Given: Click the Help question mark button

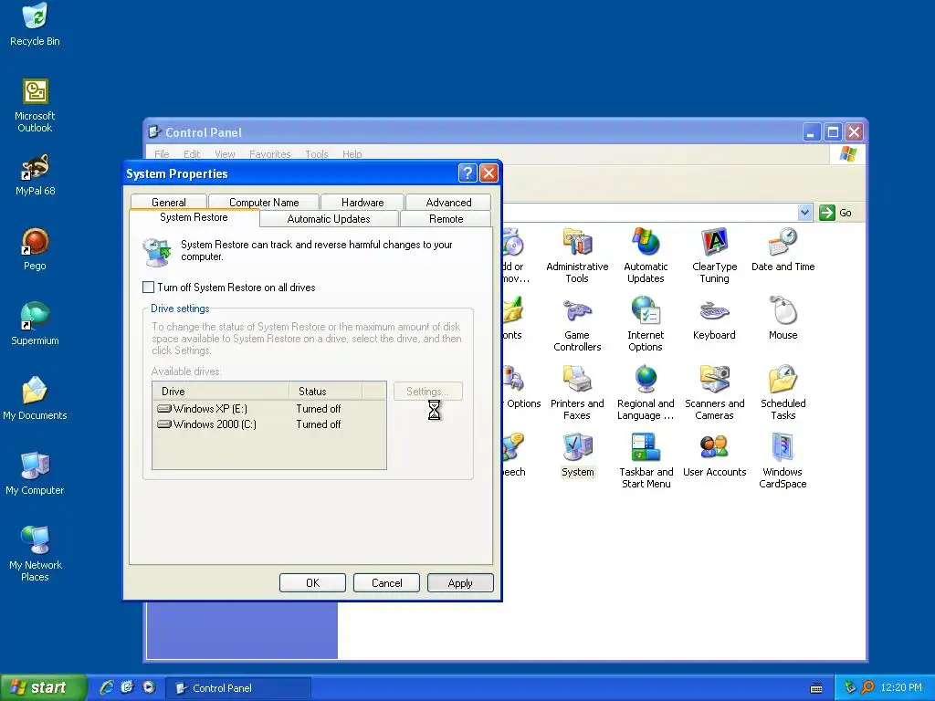Looking at the screenshot, I should [467, 173].
